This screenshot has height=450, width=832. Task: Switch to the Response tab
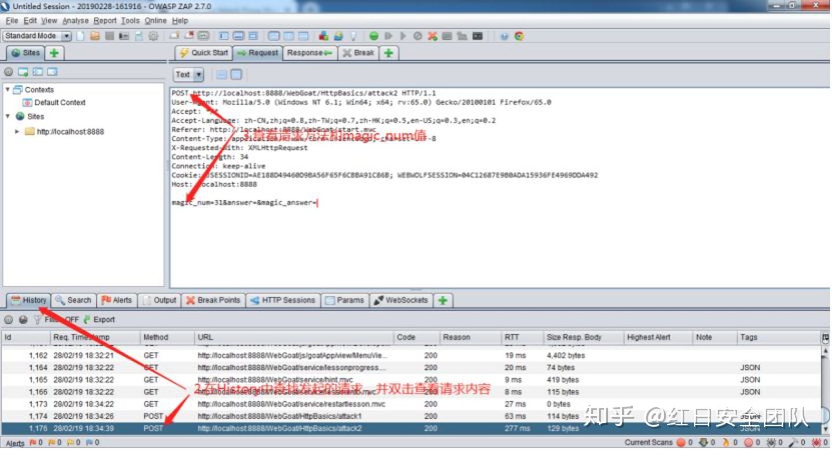pyautogui.click(x=310, y=53)
